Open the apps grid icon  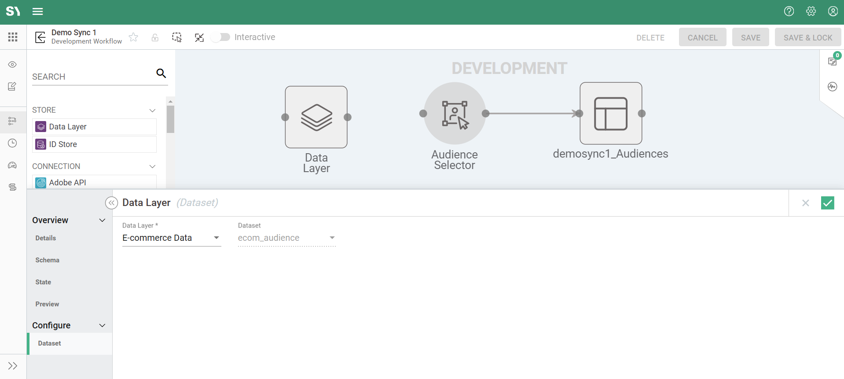coord(13,37)
